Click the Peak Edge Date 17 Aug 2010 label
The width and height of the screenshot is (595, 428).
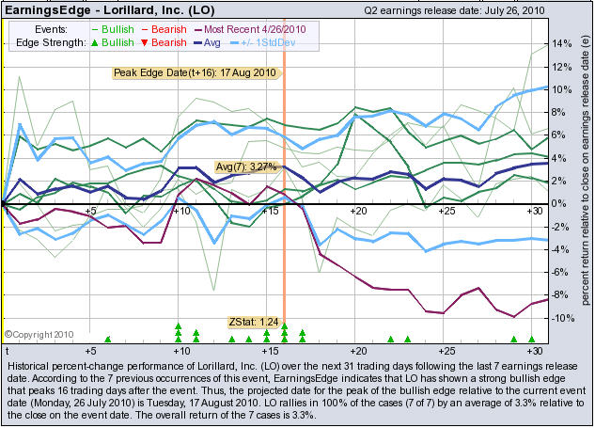[196, 72]
